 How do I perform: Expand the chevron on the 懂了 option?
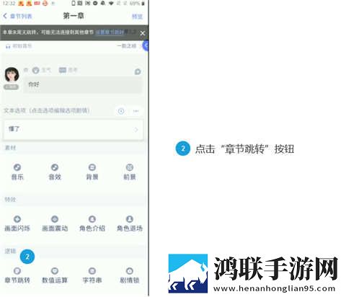136,130
